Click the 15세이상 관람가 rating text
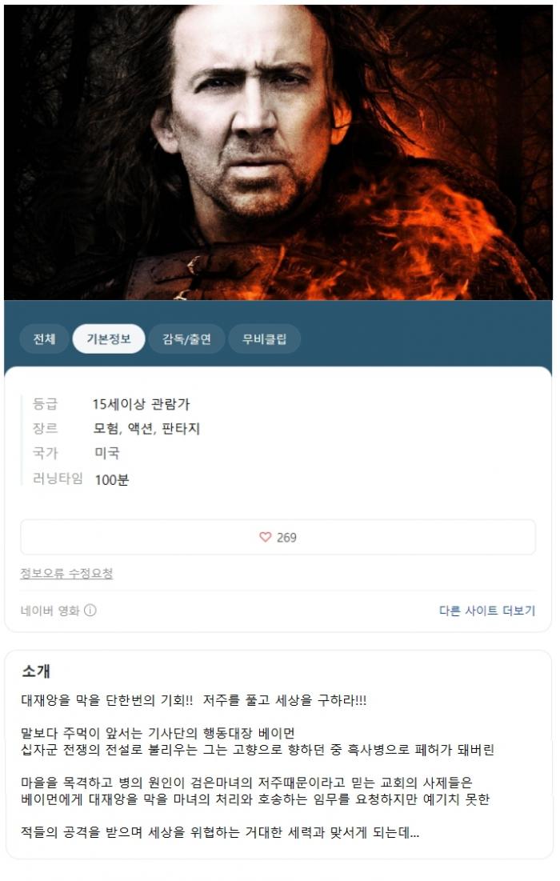This screenshot has width=560, height=881. (142, 404)
